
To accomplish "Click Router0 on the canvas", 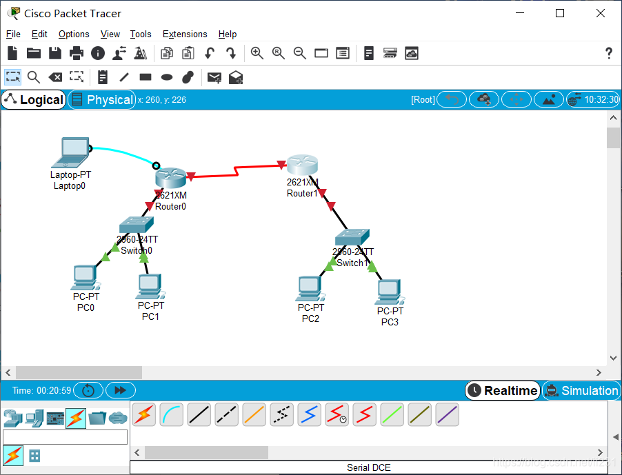I will (x=170, y=178).
